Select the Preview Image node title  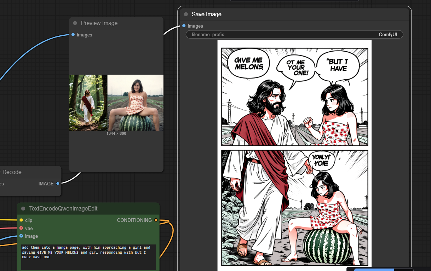(x=99, y=23)
